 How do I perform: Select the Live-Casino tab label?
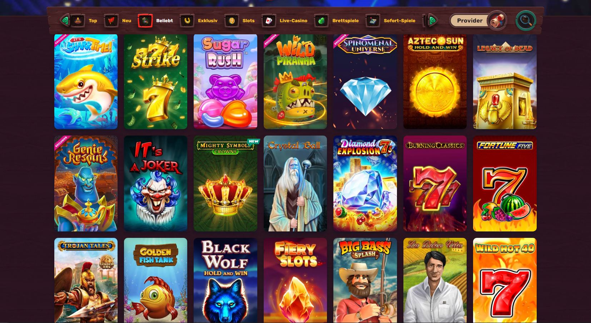click(293, 21)
